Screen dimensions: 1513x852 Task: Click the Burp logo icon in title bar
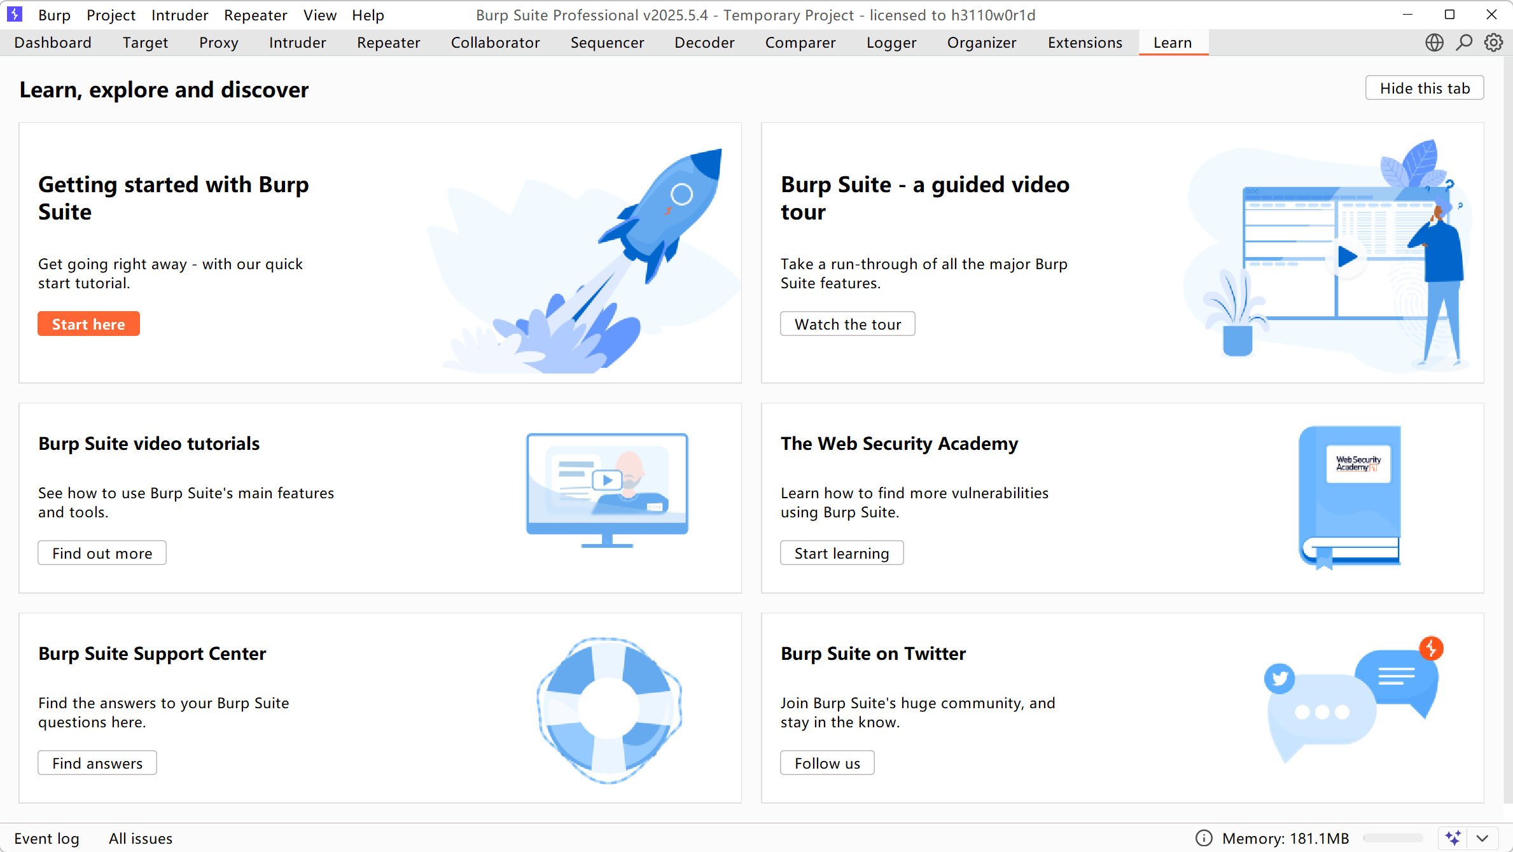click(14, 14)
